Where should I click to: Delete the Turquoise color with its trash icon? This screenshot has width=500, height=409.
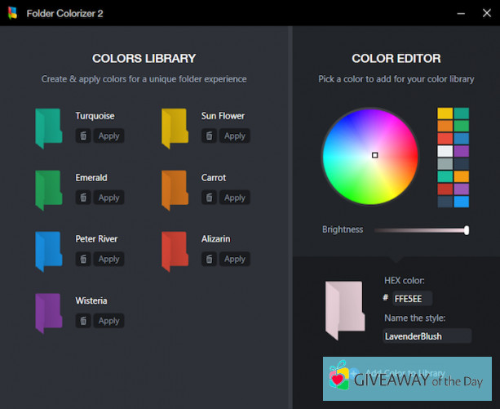click(x=83, y=136)
